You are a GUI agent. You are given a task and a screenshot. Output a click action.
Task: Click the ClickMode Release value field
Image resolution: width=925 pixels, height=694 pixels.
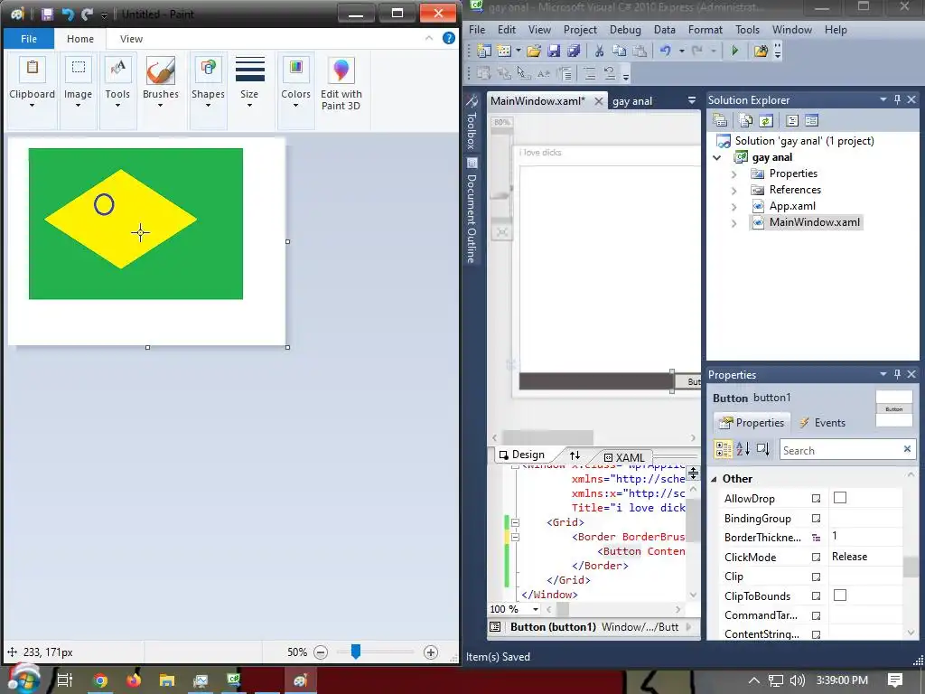[865, 557]
